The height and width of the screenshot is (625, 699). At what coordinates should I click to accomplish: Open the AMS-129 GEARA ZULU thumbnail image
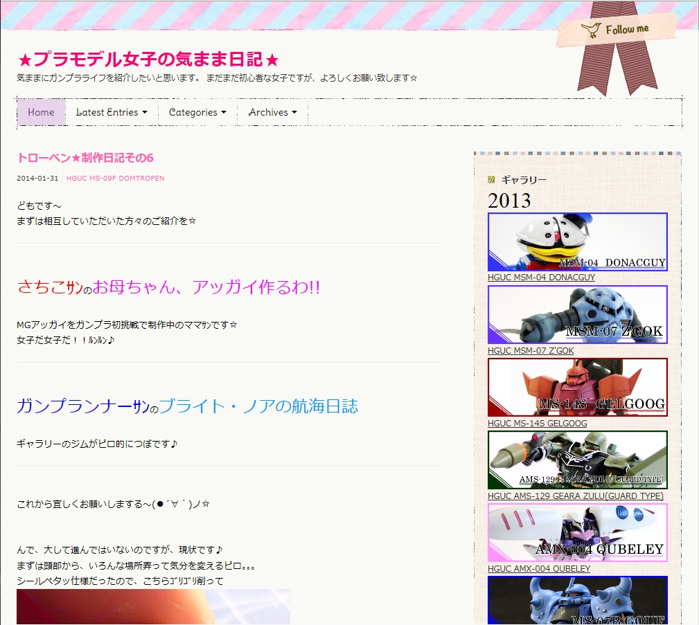[577, 460]
